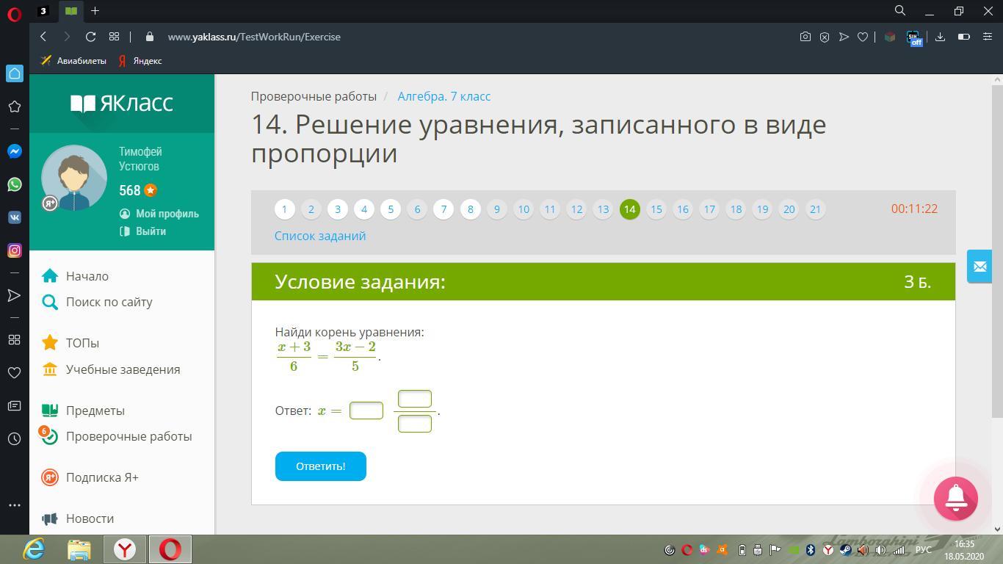1003x564 pixels.
Task: Open Messenger in the Opera sidebar
Action: pos(14,151)
